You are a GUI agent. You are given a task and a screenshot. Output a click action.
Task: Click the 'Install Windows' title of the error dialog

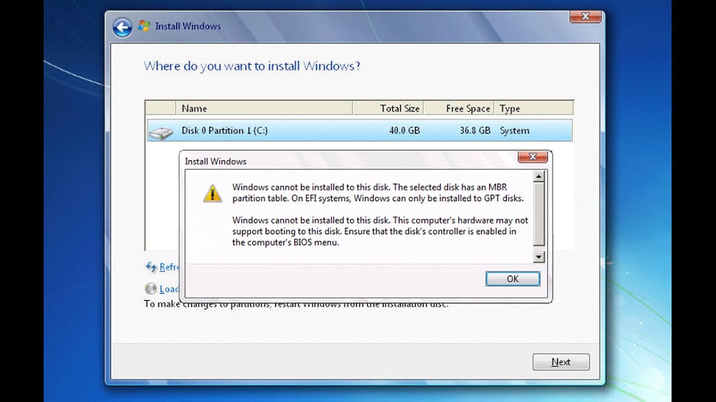[x=215, y=161]
